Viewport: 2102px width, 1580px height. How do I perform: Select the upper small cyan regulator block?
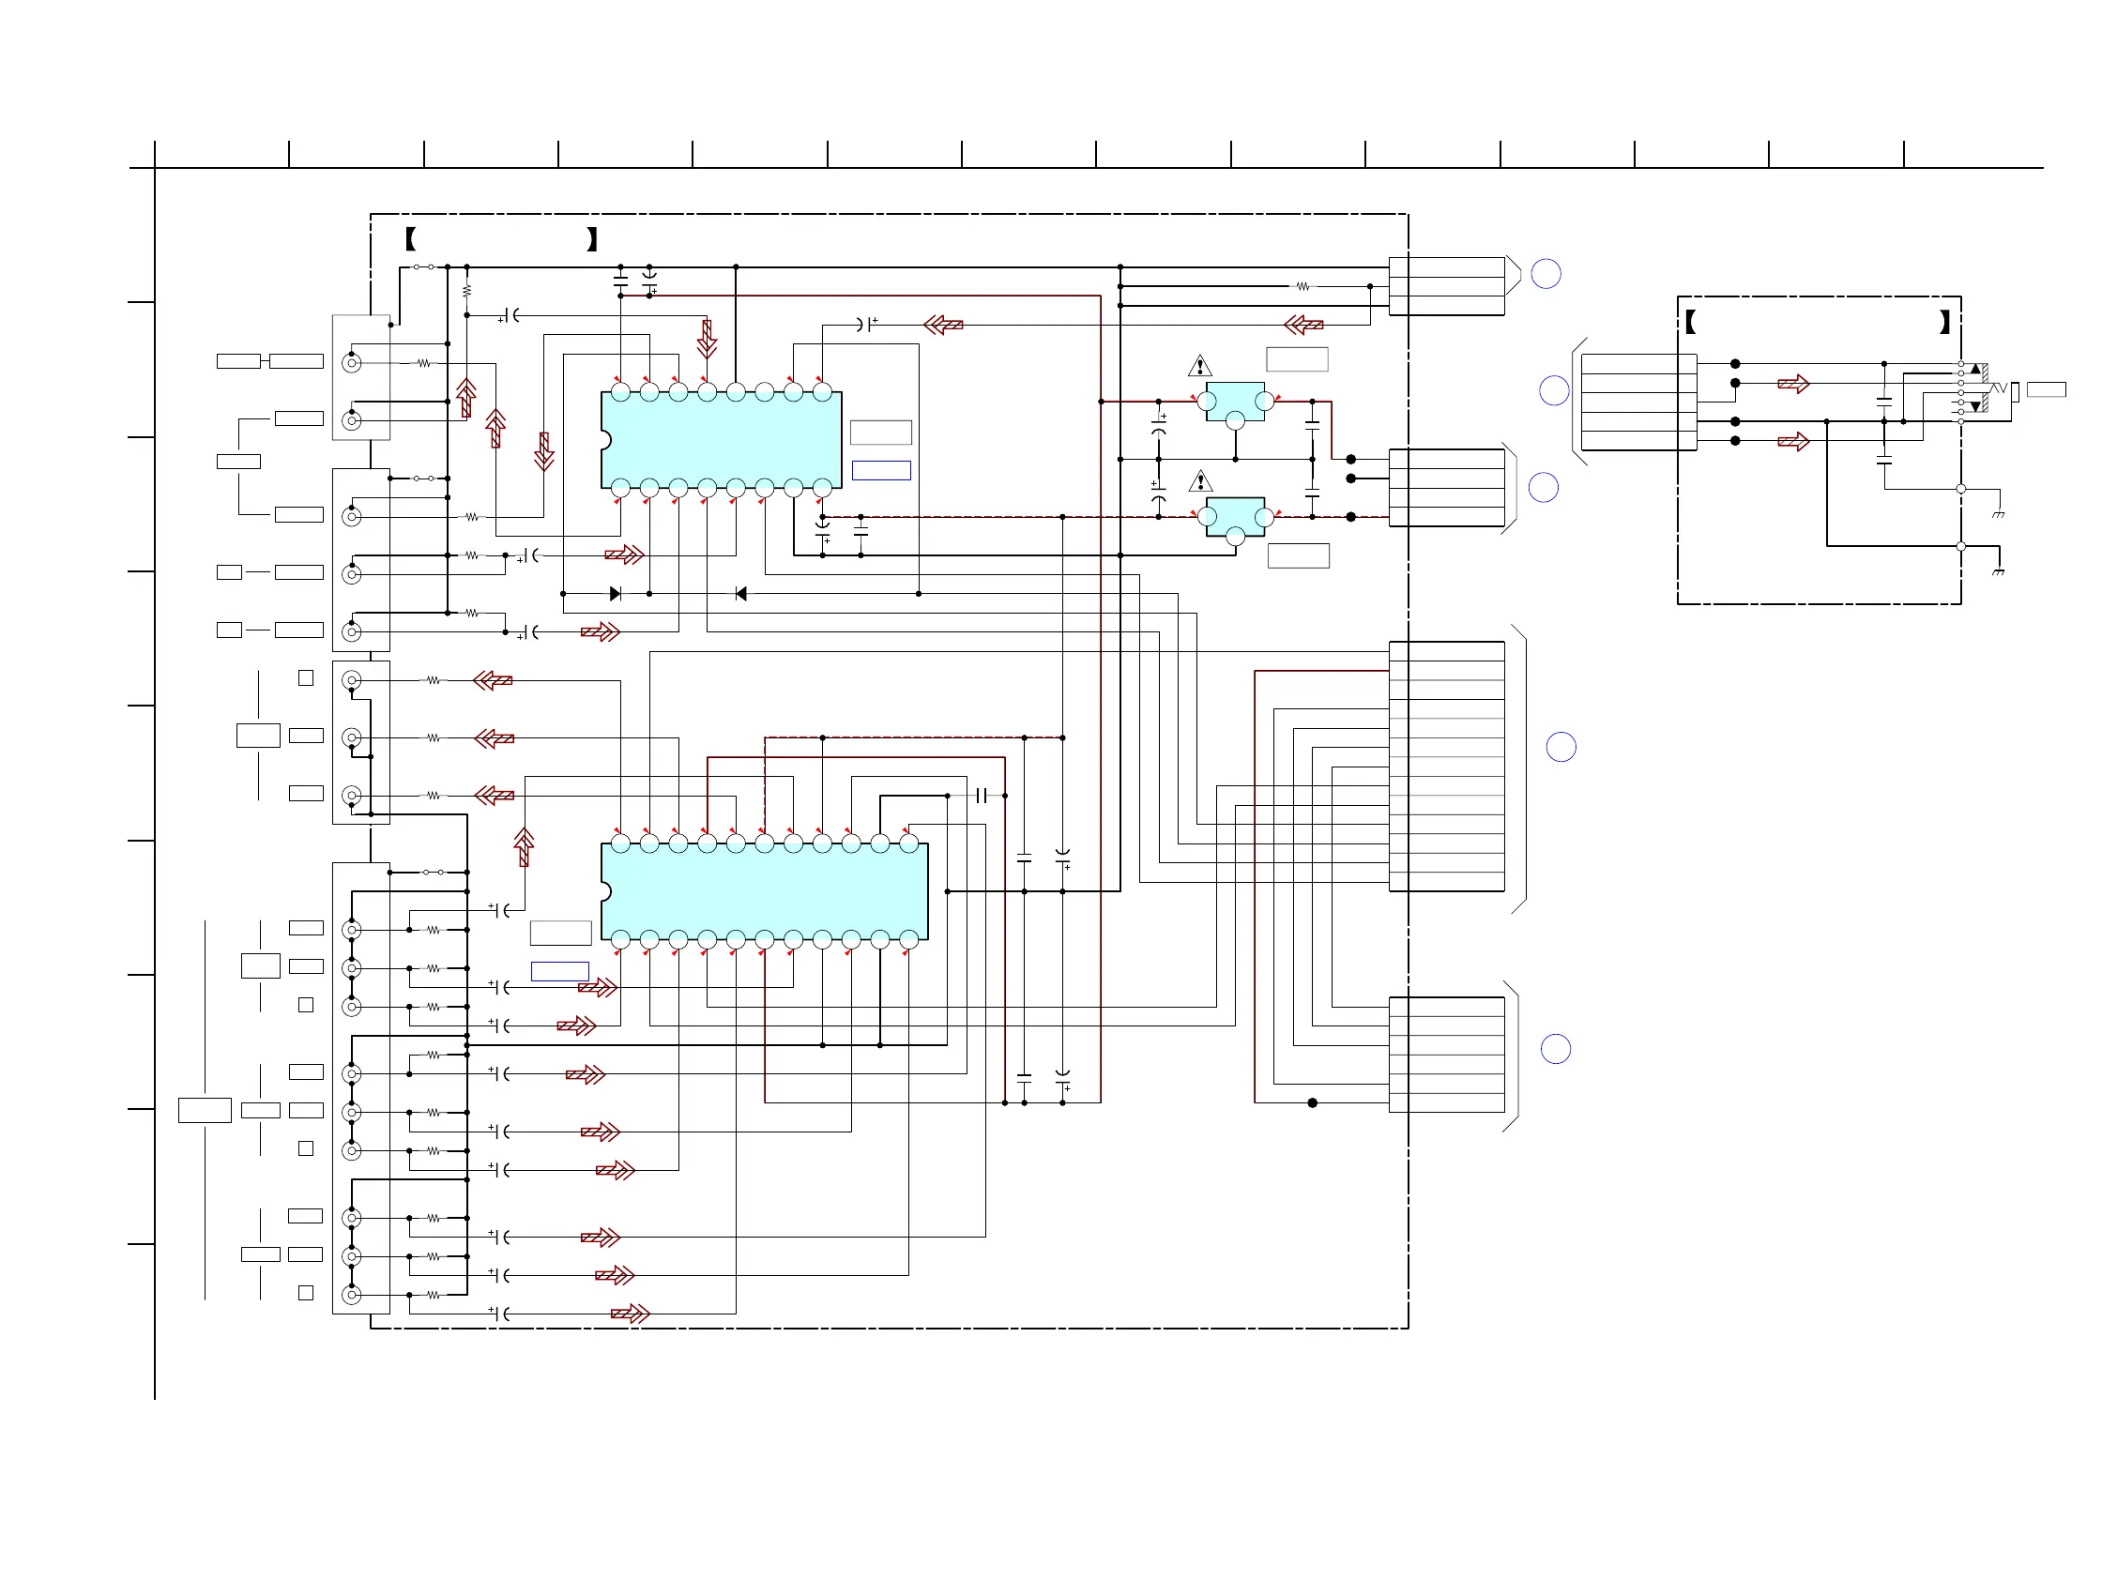pos(1235,402)
